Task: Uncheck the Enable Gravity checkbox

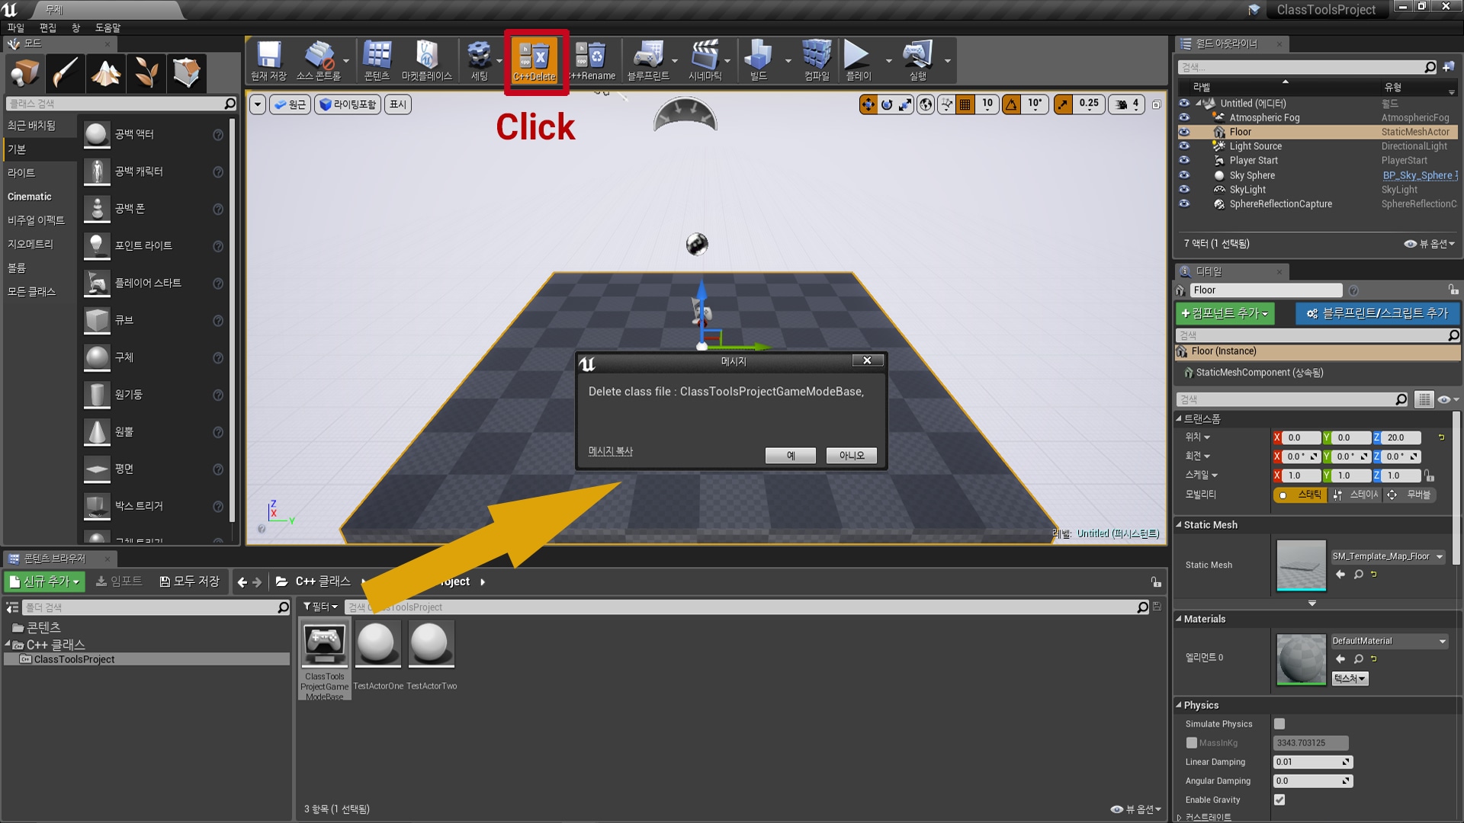Action: pos(1279,799)
